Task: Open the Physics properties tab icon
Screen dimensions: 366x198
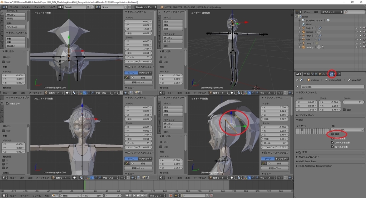Action: [339, 74]
